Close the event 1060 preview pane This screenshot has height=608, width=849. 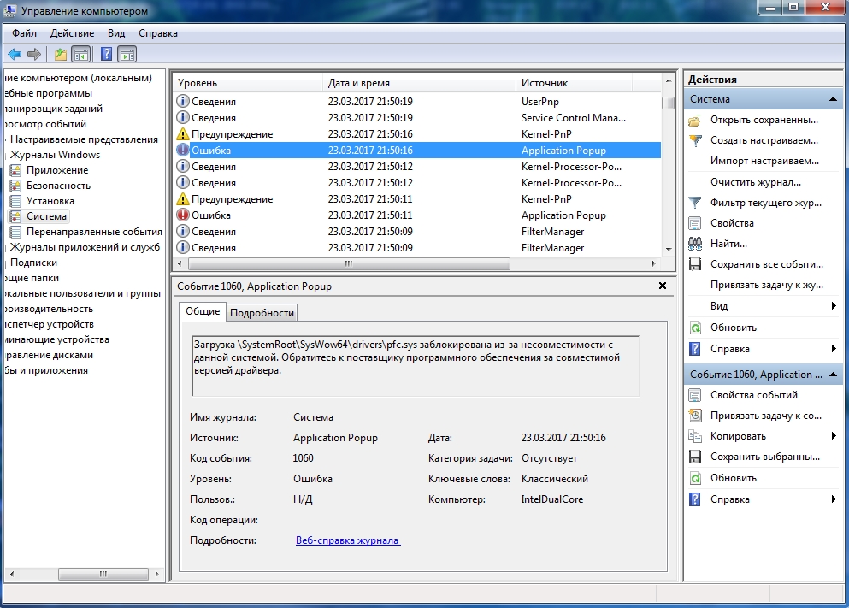pos(663,286)
